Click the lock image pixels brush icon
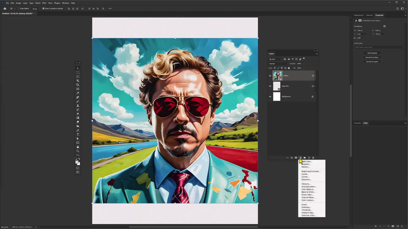The width and height of the screenshot is (408, 229). click(278, 68)
